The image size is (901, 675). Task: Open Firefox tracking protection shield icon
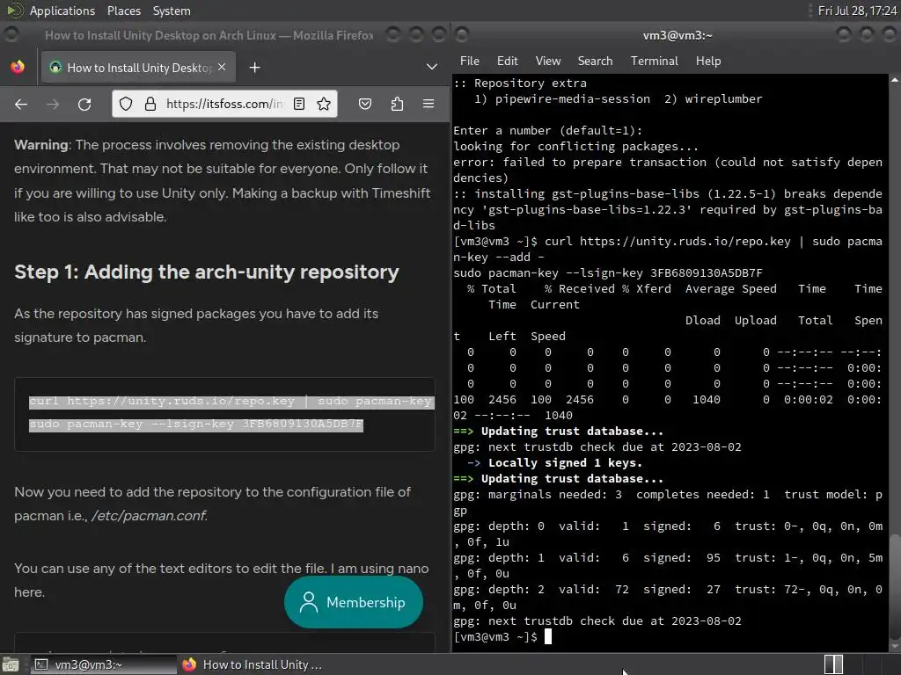click(126, 104)
